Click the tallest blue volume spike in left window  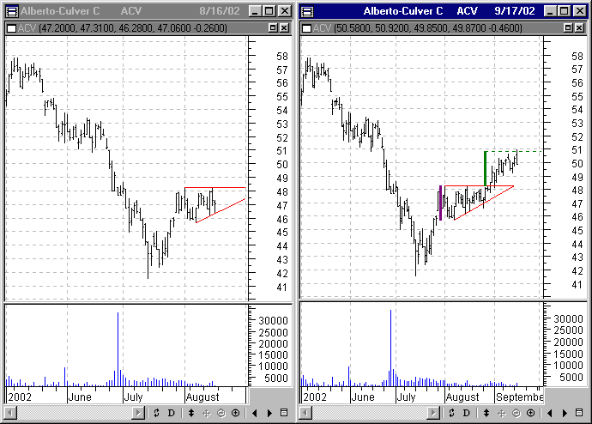(118, 349)
